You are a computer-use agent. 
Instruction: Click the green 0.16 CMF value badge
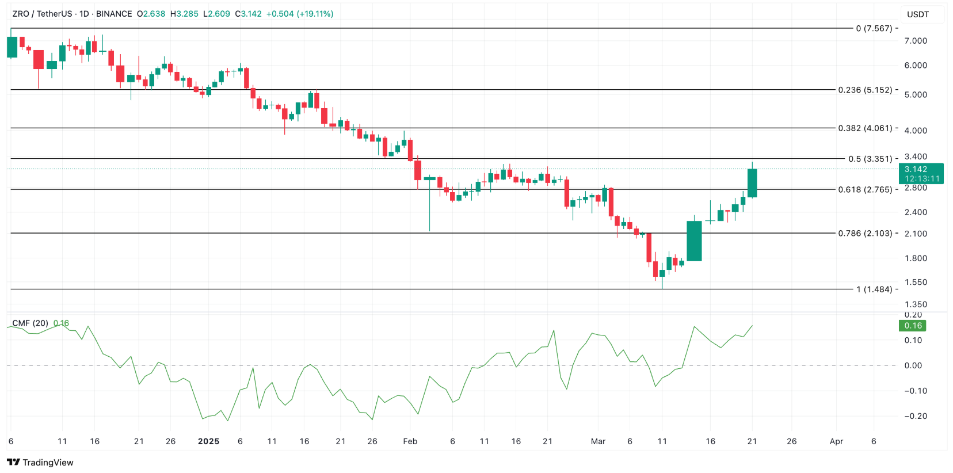pyautogui.click(x=913, y=326)
